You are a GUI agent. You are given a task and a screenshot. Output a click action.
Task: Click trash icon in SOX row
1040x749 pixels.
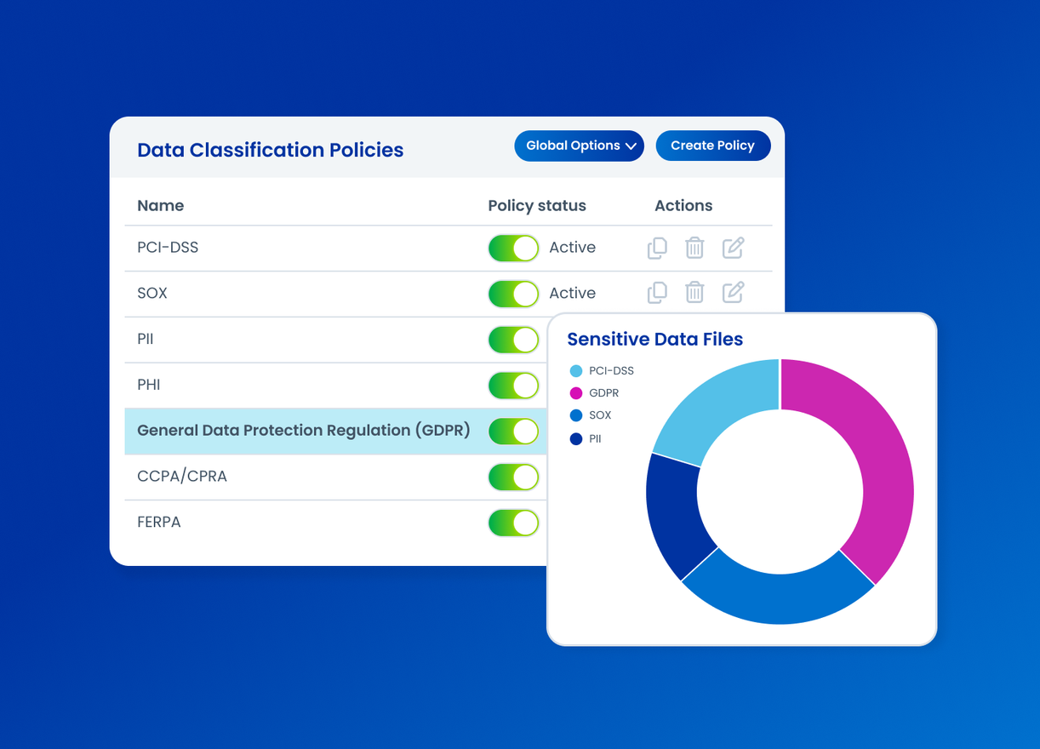click(x=694, y=293)
